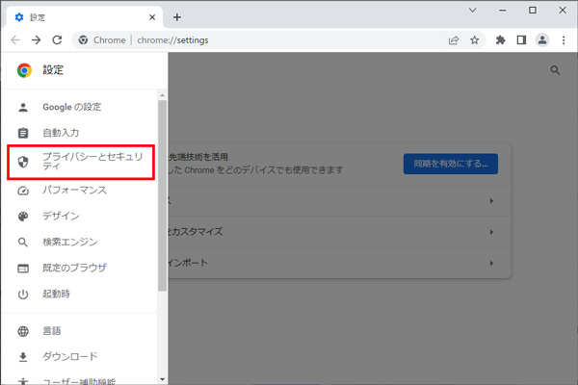This screenshot has width=578, height=385.
Task: Open プライバシーとセキュリティ in sidebar
Action: [x=81, y=162]
